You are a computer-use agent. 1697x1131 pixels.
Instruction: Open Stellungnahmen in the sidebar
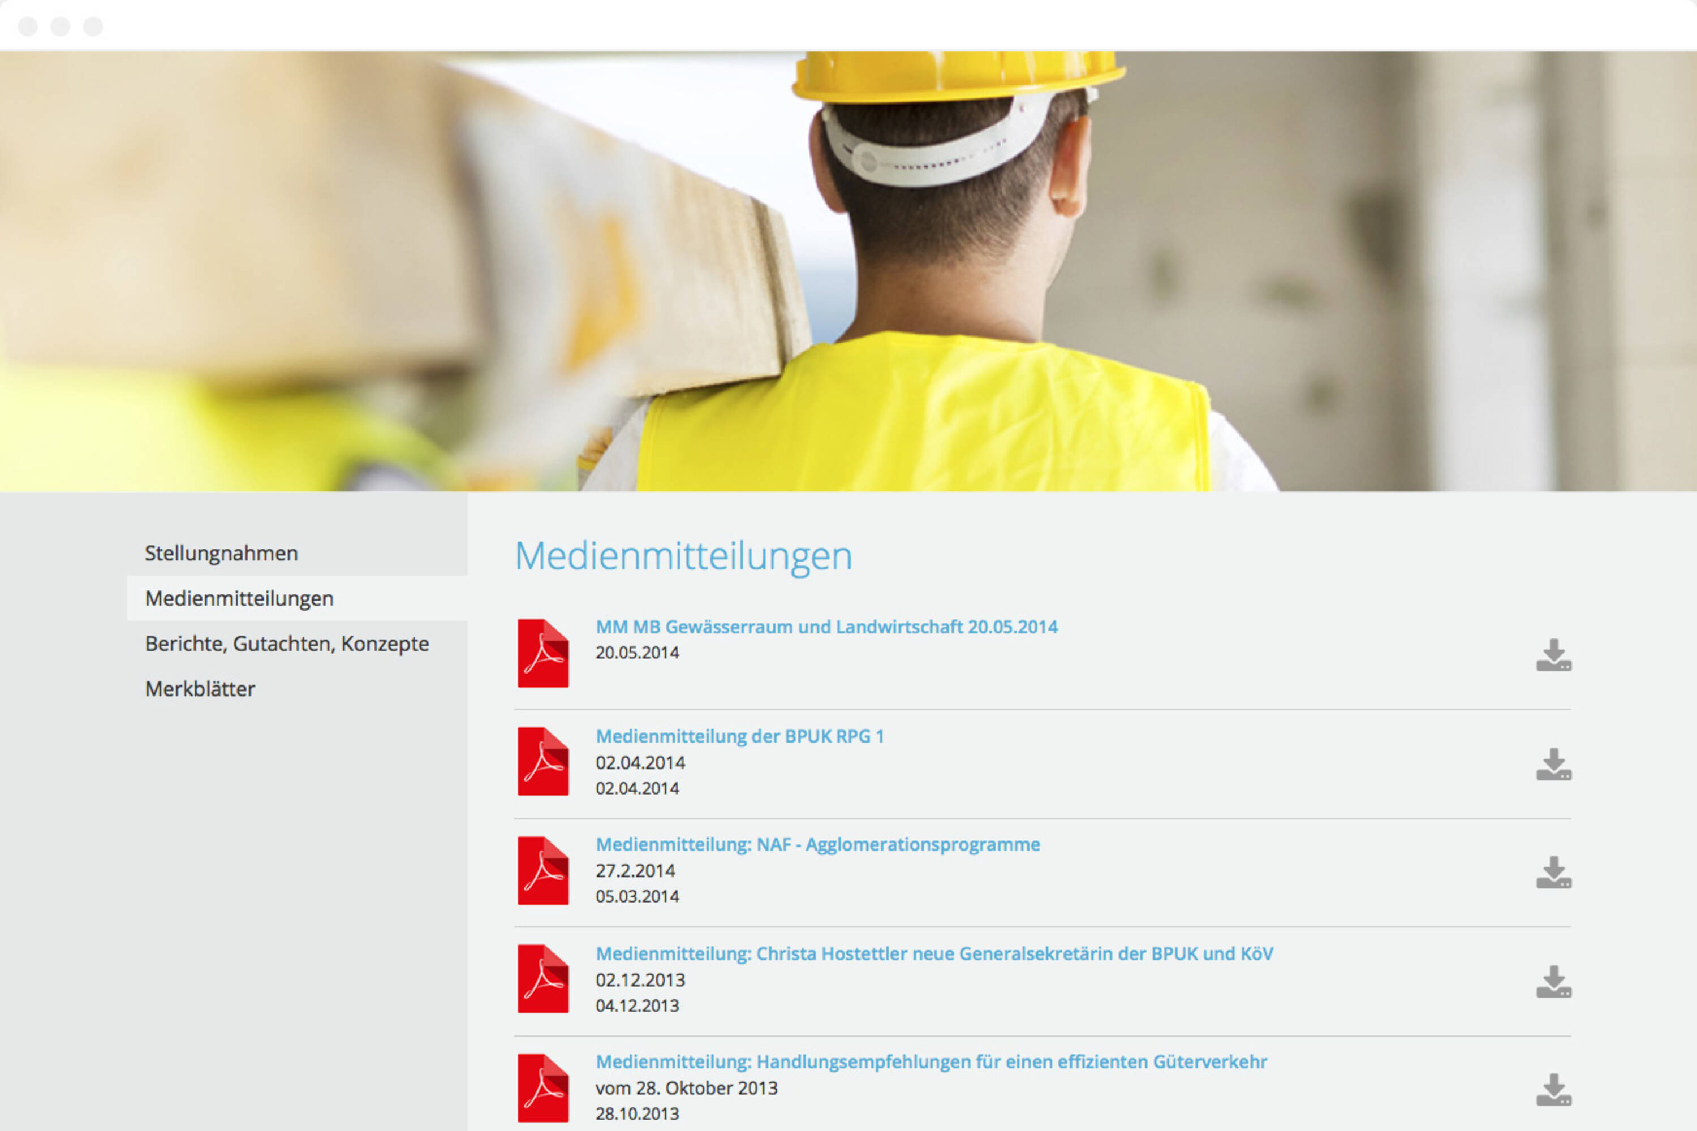point(222,553)
